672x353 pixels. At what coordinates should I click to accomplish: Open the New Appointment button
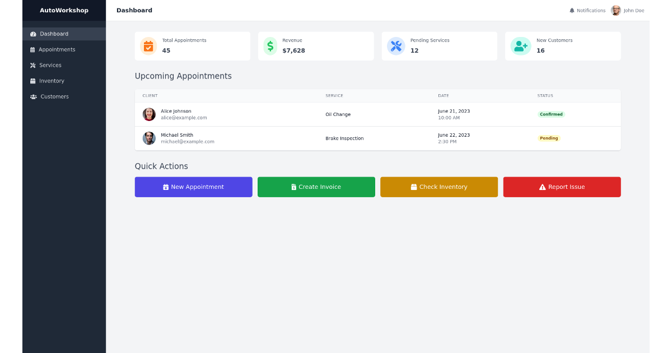click(x=193, y=187)
